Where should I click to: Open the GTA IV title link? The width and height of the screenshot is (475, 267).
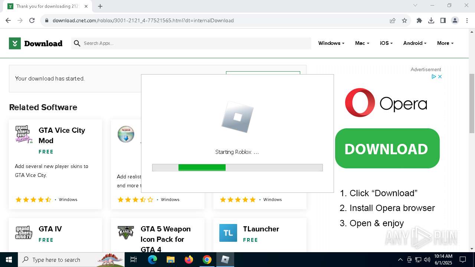pos(50,229)
